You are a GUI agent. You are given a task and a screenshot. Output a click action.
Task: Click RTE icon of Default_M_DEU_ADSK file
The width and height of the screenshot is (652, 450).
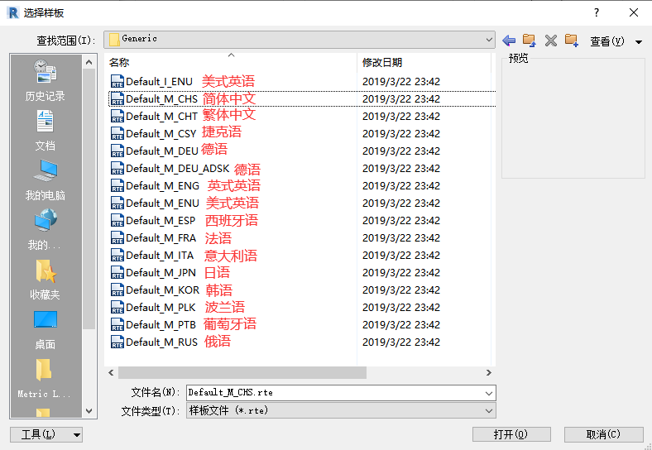point(117,168)
